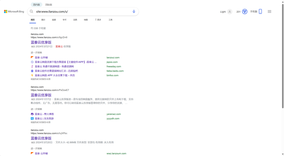Image resolution: width=284 pixels, height=156 pixels.
Task: Open the 蓝奏云 | 友友悠游 link
Action: click(x=44, y=119)
